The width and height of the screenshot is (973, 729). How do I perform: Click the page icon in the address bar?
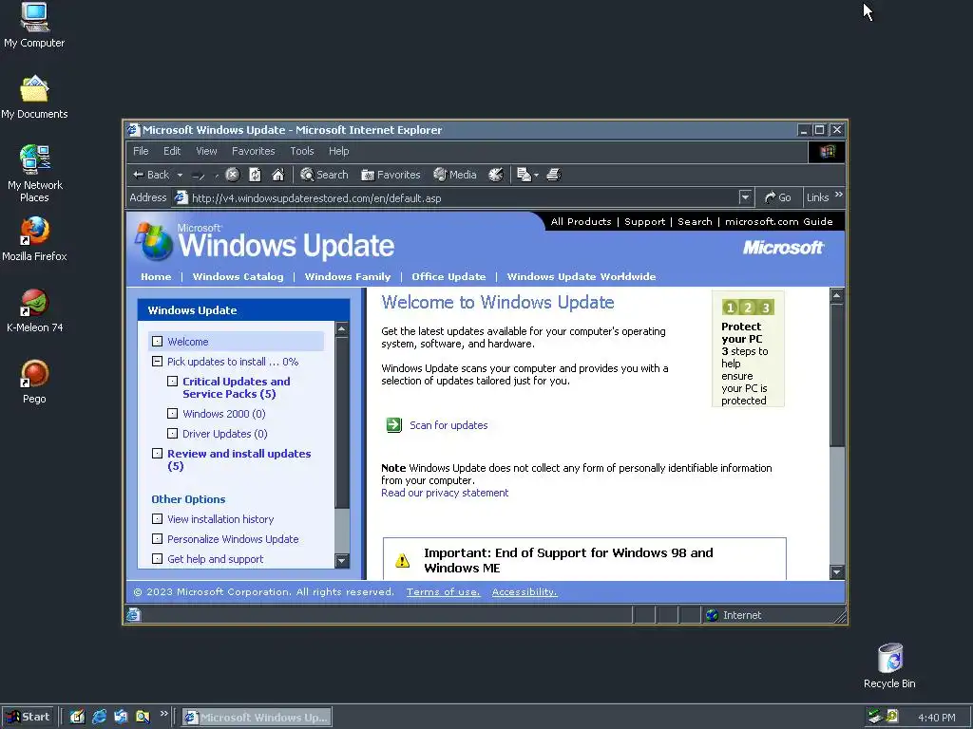[x=181, y=197]
